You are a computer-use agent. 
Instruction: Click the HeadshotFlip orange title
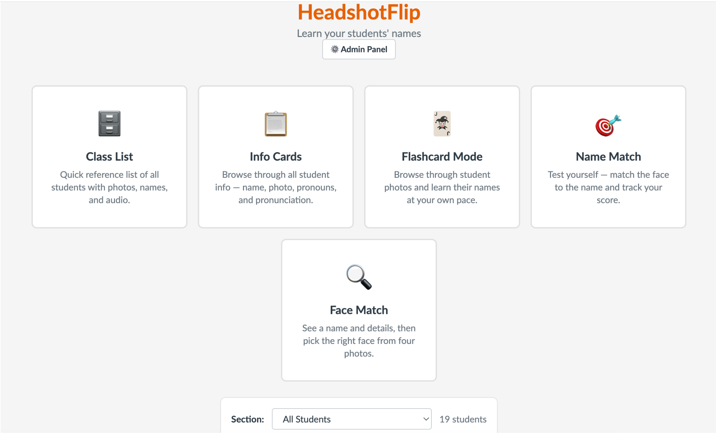pyautogui.click(x=359, y=13)
